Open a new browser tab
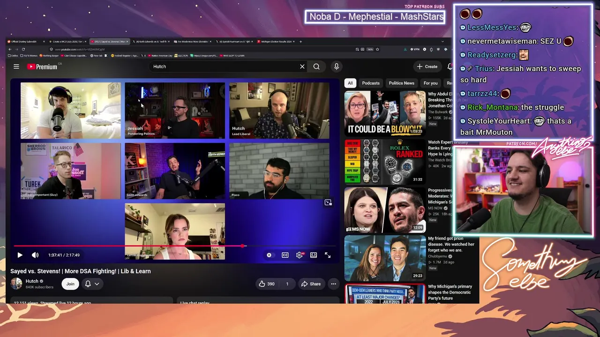 [300, 42]
